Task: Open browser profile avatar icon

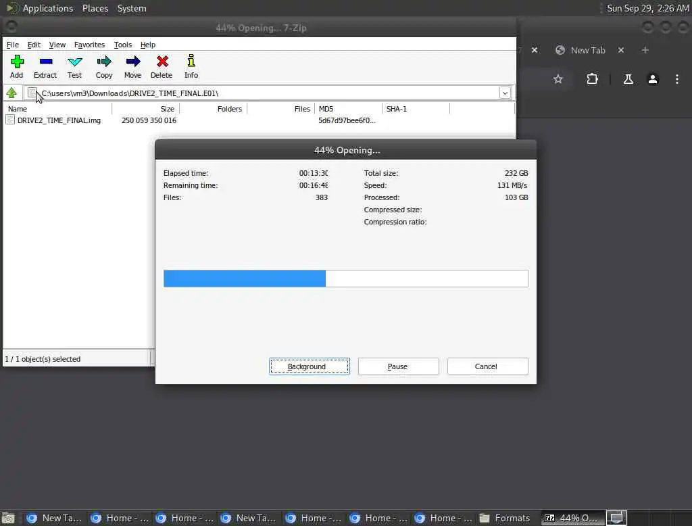Action: point(653,79)
